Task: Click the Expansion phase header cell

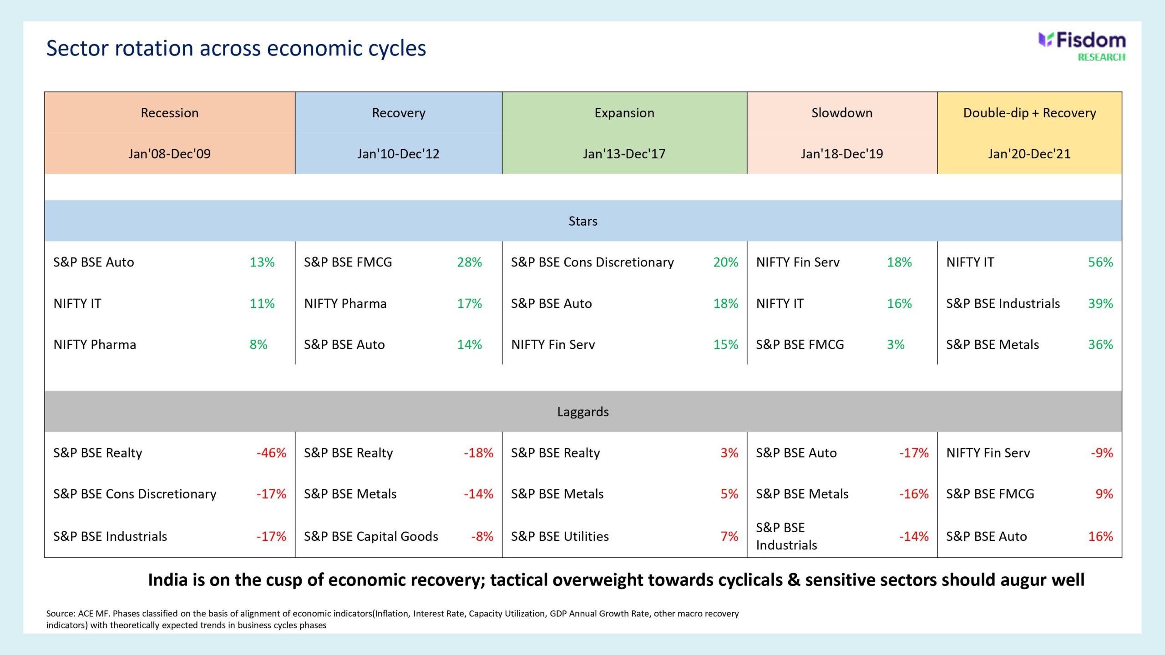Action: [x=624, y=133]
